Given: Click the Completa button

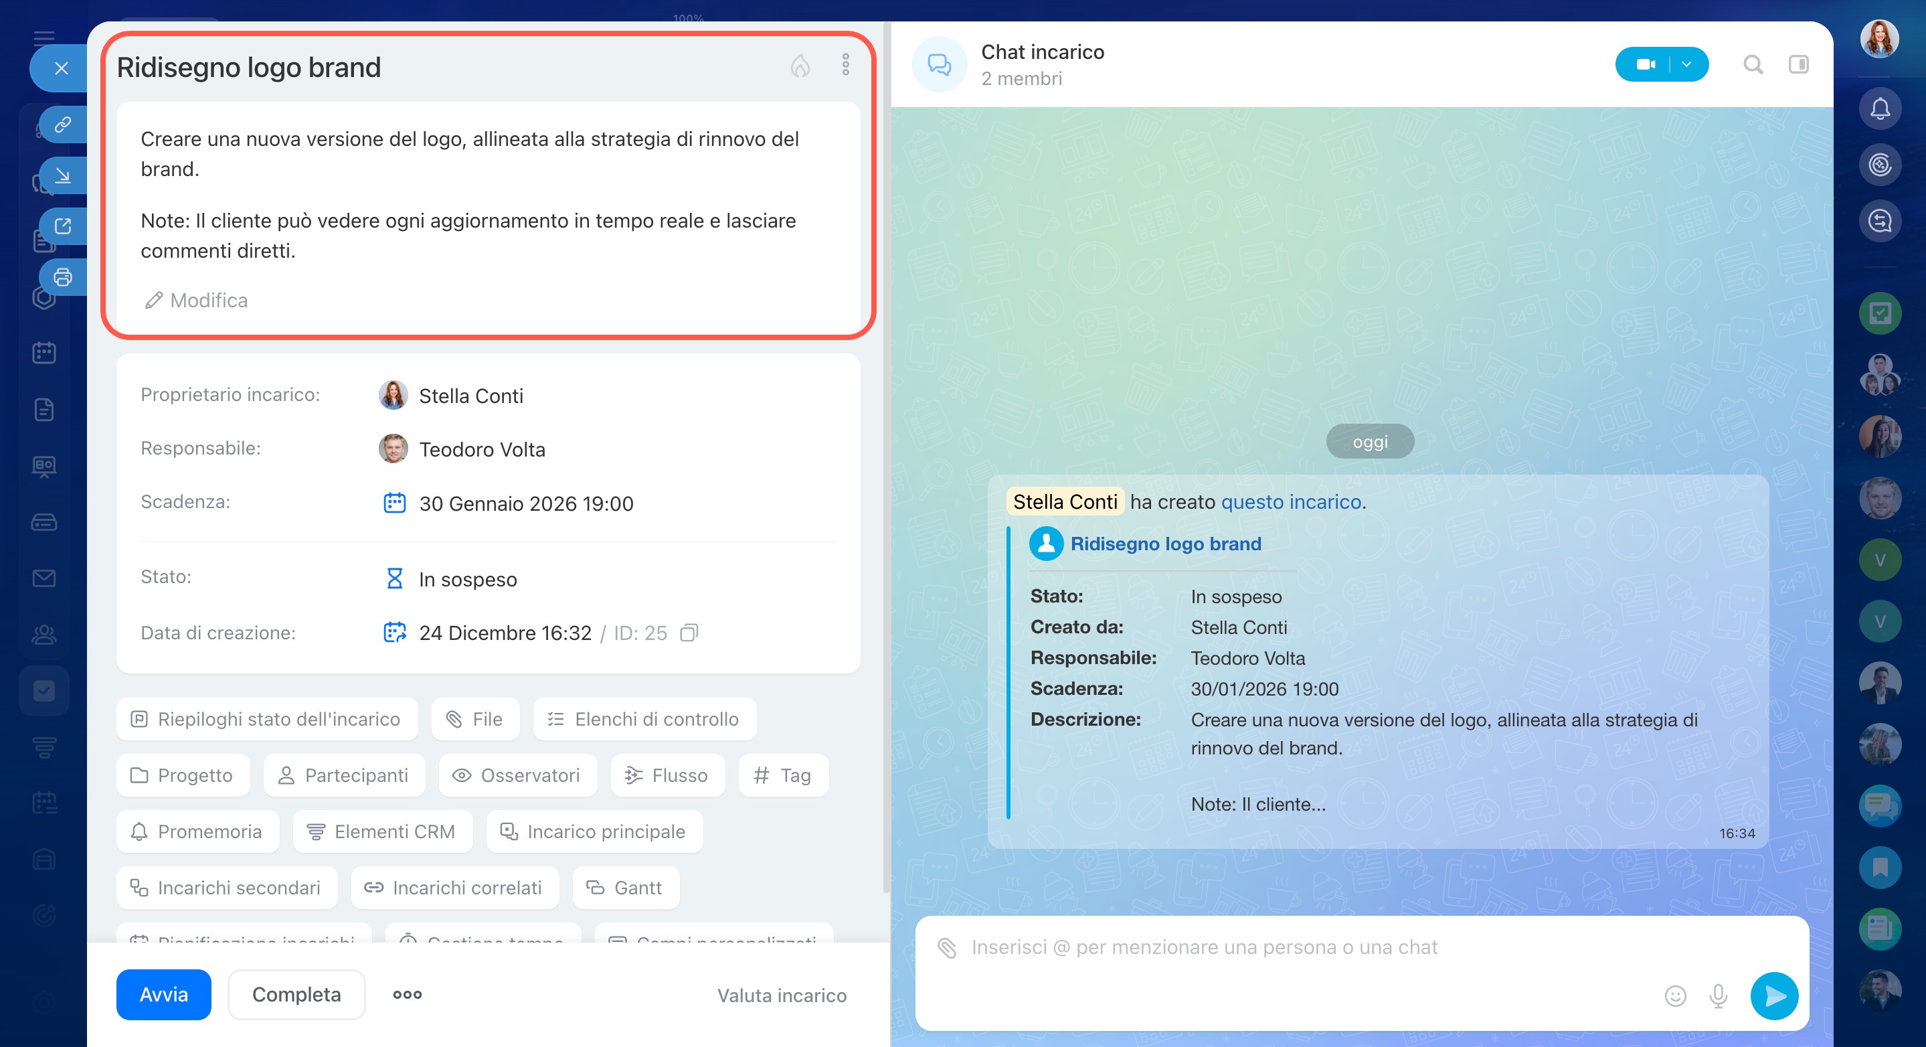Looking at the screenshot, I should [x=296, y=995].
